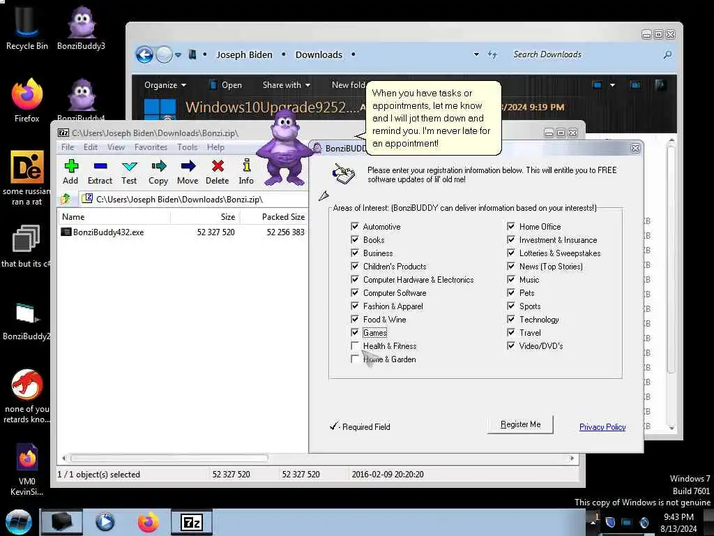Check the Health & Fitness checkbox

click(x=355, y=345)
